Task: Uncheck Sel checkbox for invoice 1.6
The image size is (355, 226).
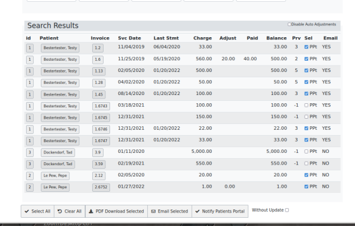Action: pyautogui.click(x=306, y=59)
